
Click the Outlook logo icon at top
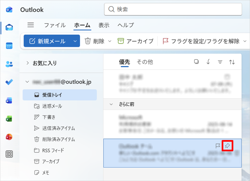(9, 10)
